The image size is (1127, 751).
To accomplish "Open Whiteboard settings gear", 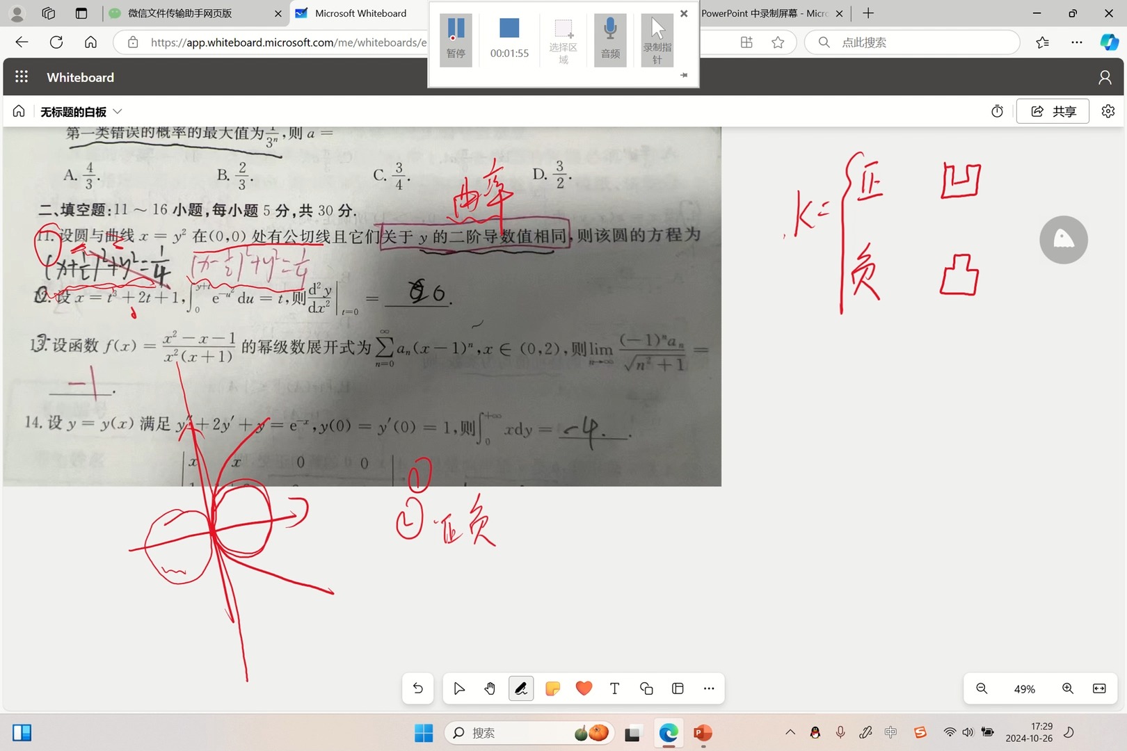I will 1108,111.
